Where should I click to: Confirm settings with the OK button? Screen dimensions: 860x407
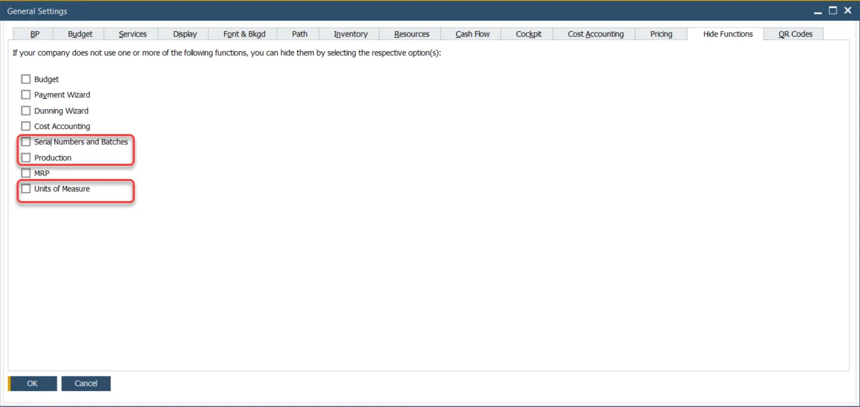click(x=33, y=384)
